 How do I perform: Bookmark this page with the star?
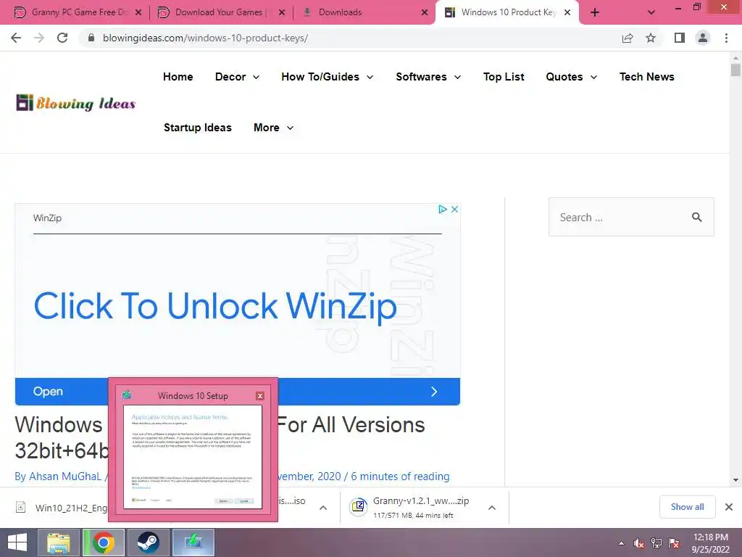[651, 38]
